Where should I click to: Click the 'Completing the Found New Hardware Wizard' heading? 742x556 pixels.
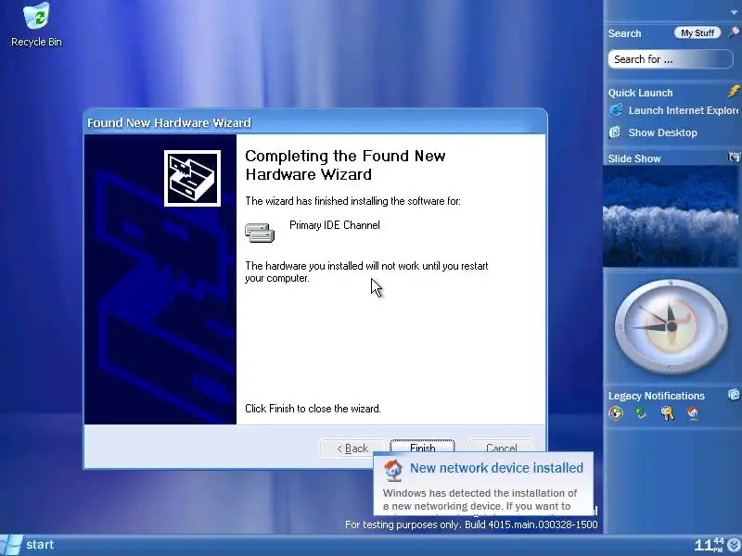[345, 165]
